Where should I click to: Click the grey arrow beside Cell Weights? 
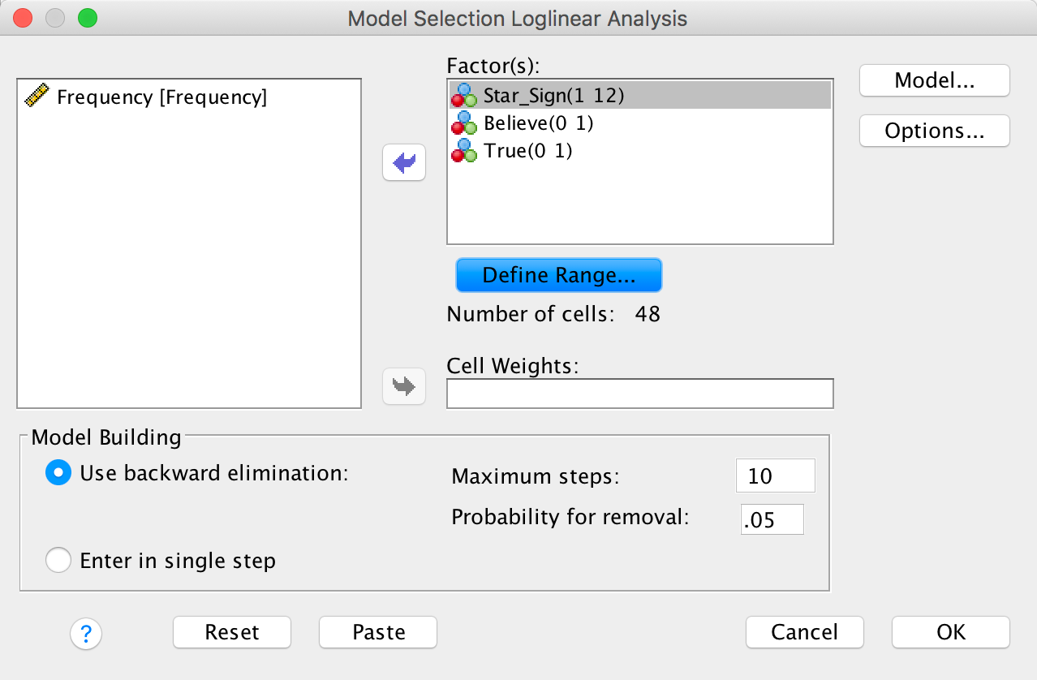pos(403,387)
